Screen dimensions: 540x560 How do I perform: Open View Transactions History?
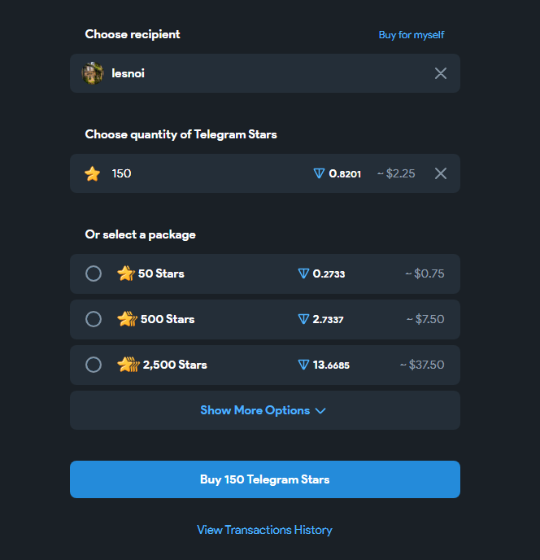click(264, 530)
